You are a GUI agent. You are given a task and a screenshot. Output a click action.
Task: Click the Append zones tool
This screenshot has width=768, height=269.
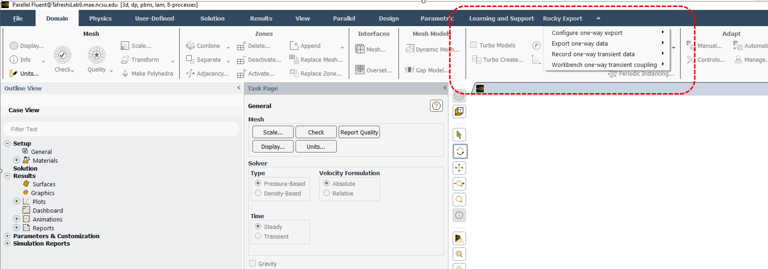click(305, 46)
